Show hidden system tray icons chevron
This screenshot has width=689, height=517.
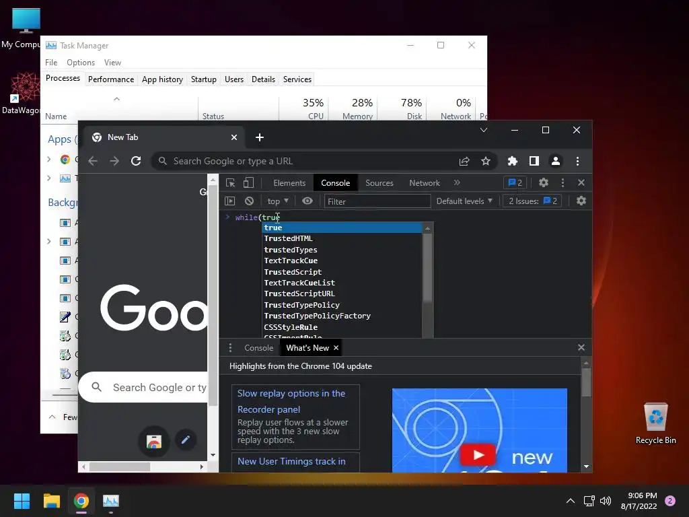(571, 501)
